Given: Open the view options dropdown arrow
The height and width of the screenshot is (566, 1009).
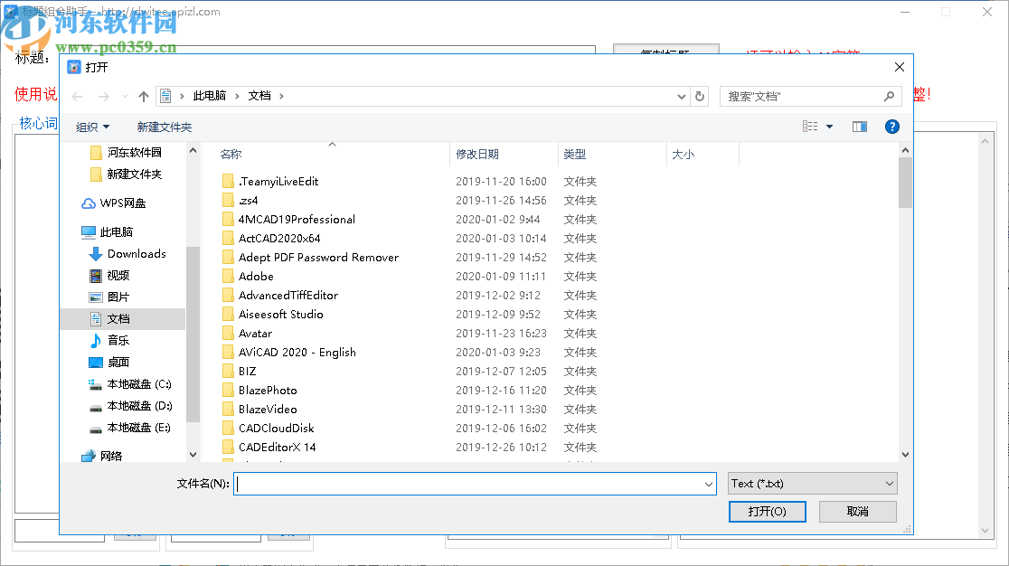Looking at the screenshot, I should click(831, 126).
